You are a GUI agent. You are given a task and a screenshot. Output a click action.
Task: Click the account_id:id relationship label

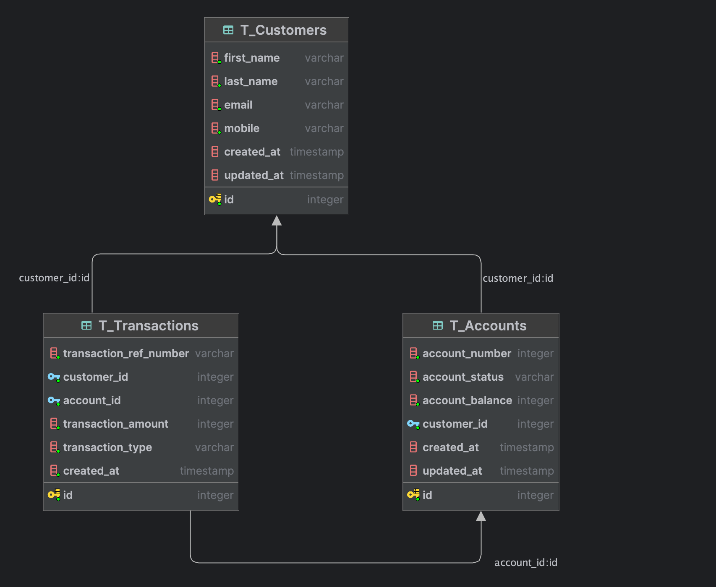click(x=526, y=563)
